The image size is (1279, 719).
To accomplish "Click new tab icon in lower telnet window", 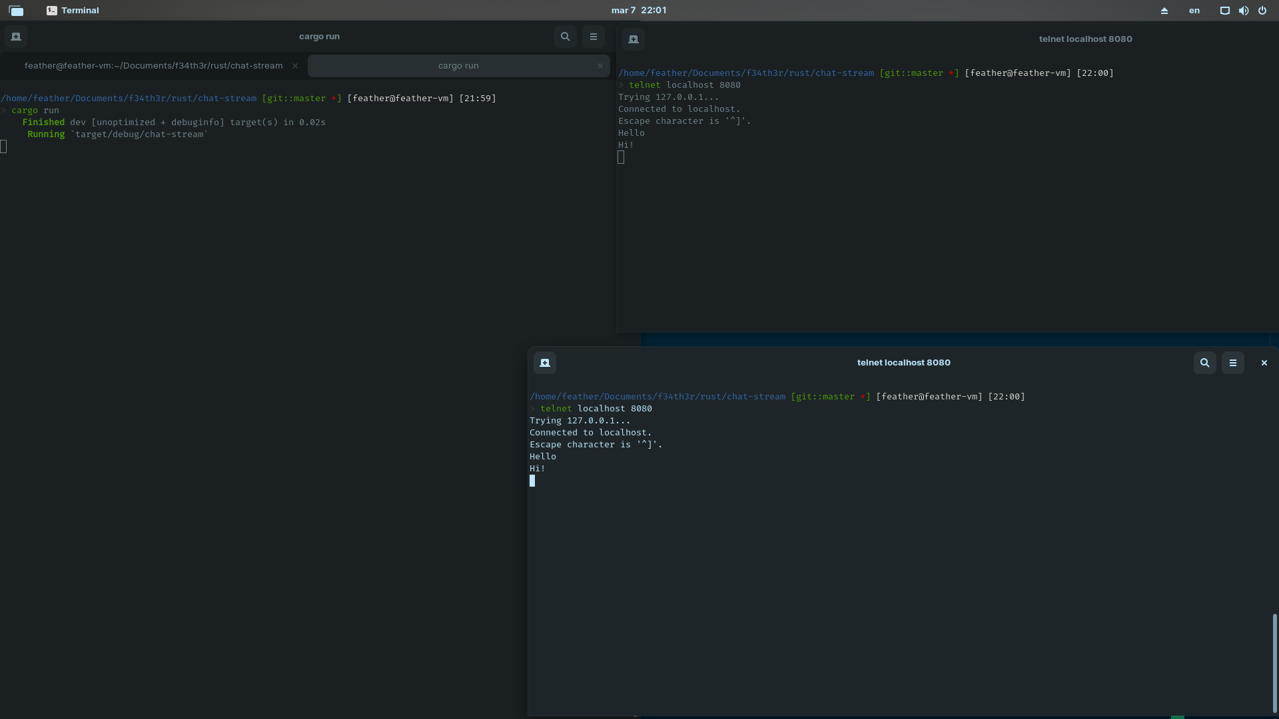I will (545, 363).
